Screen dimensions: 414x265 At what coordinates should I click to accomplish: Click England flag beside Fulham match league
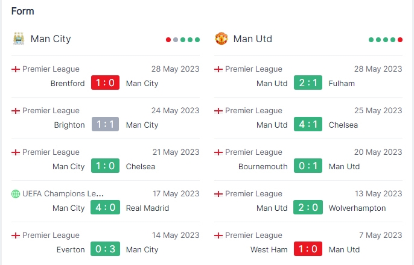218,69
